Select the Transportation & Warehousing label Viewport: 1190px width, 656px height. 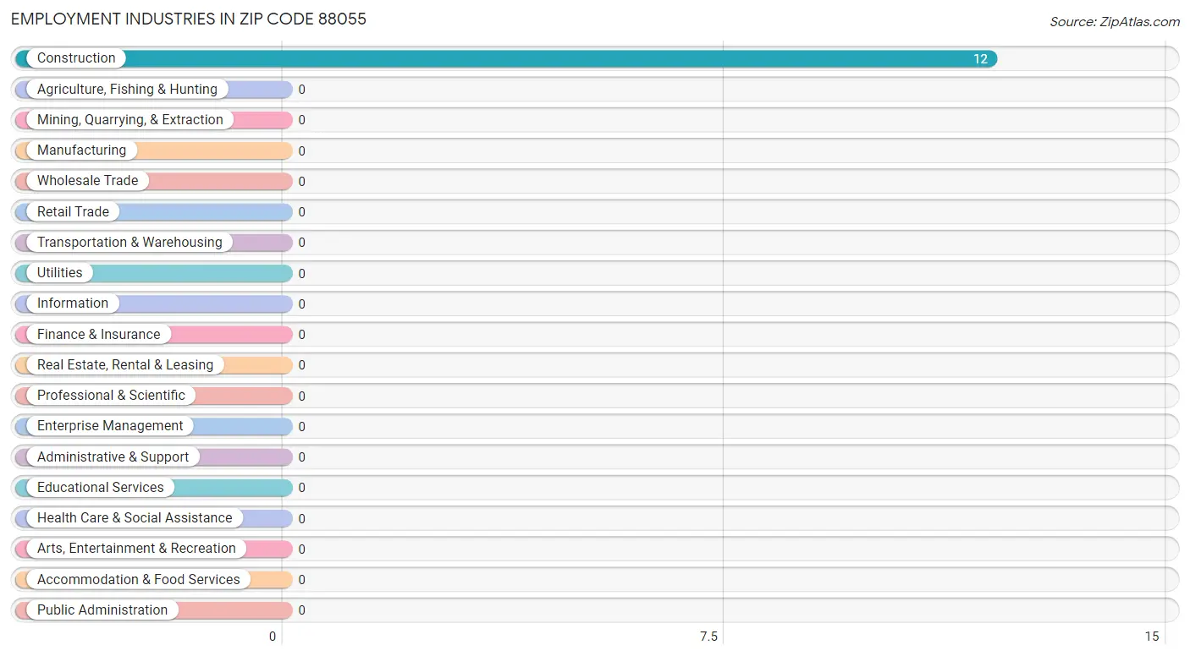pos(129,242)
